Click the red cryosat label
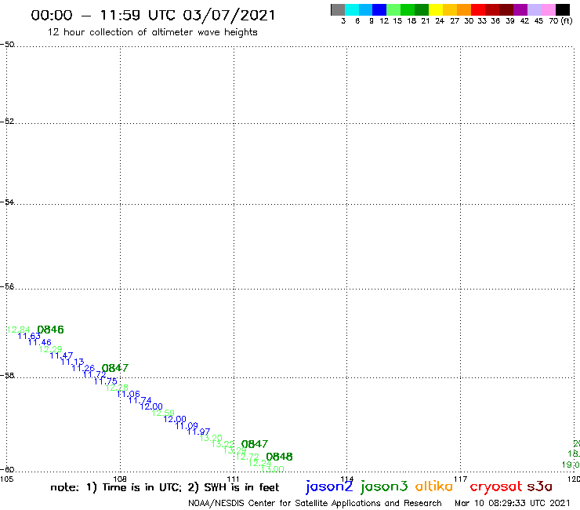The width and height of the screenshot is (580, 510). [x=496, y=486]
